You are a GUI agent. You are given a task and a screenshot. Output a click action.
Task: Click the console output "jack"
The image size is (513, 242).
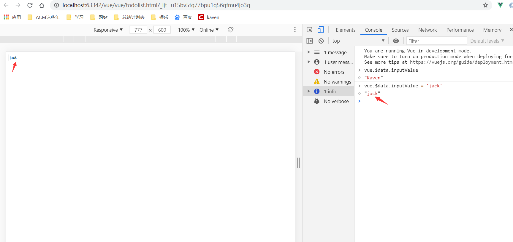(372, 94)
